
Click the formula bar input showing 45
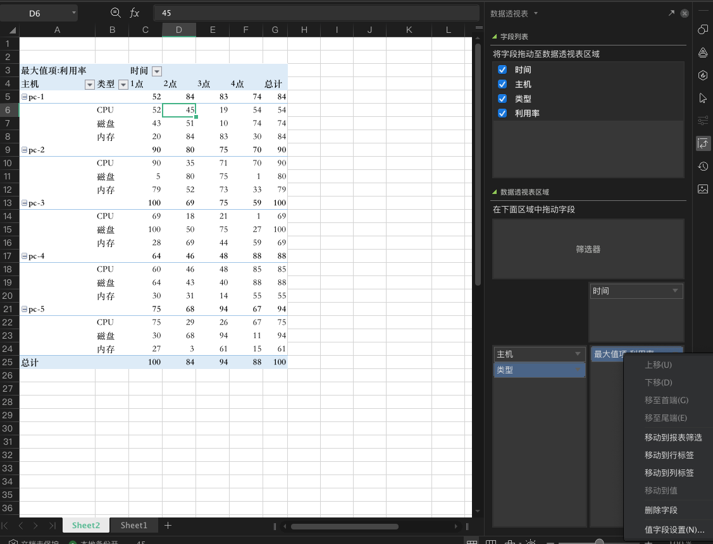316,13
